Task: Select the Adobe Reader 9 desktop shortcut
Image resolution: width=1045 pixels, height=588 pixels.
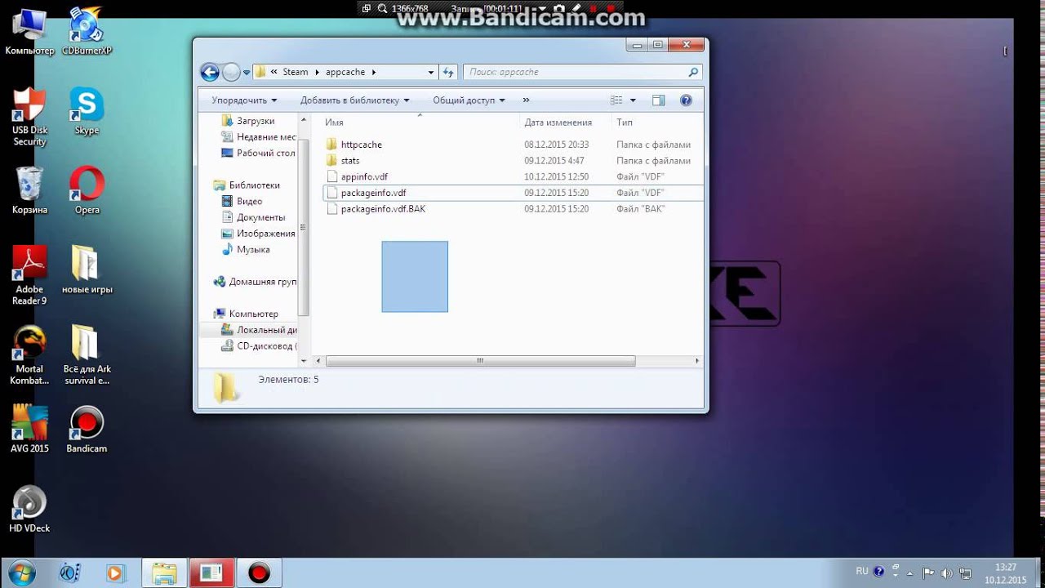Action: (29, 275)
